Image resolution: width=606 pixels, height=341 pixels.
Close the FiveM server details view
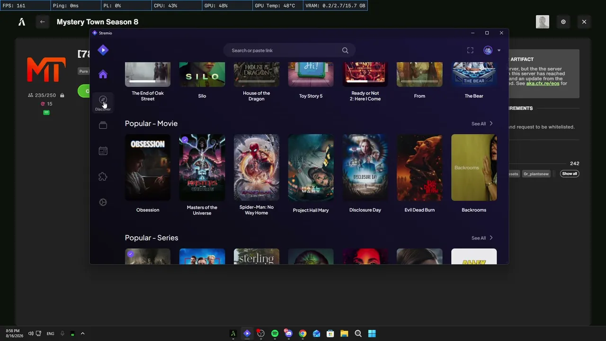pos(584,22)
